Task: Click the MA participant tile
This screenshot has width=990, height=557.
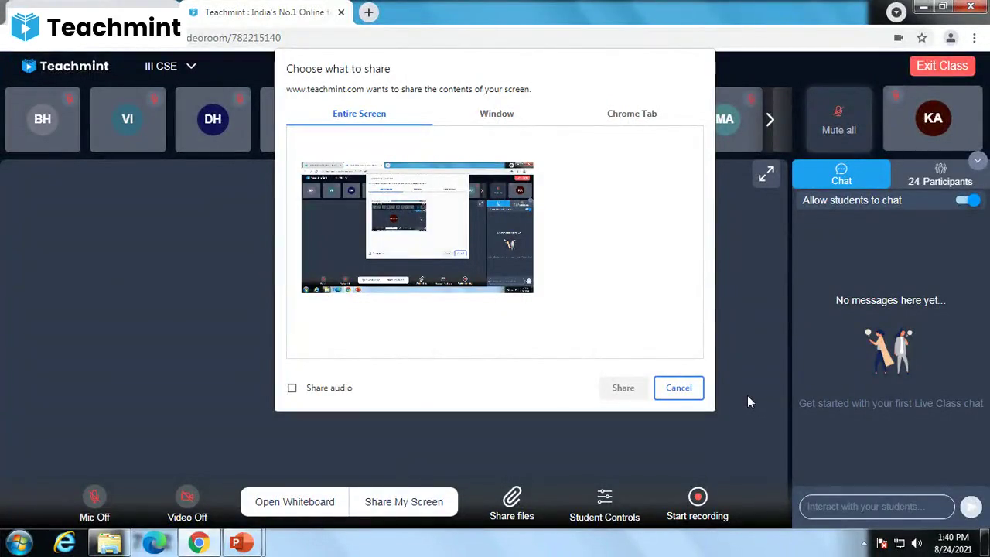Action: 725,119
